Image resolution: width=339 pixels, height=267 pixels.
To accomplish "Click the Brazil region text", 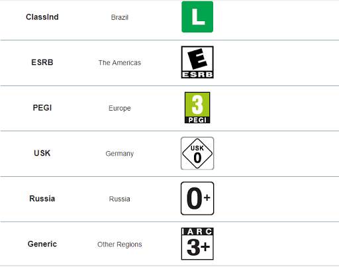I will pyautogui.click(x=120, y=17).
